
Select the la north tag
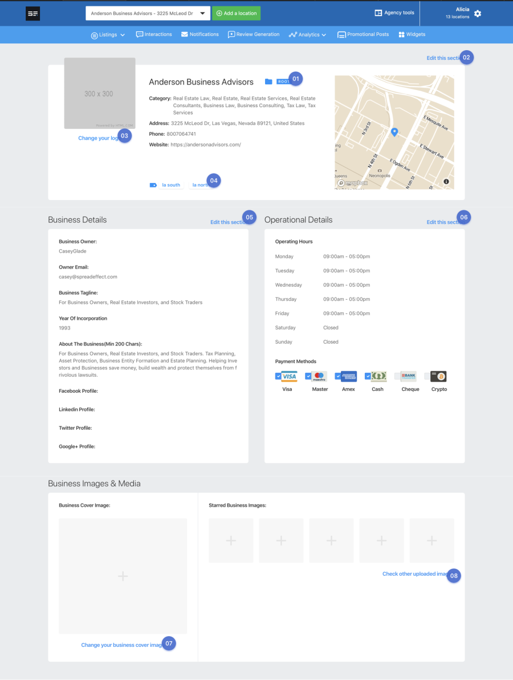[x=201, y=185]
